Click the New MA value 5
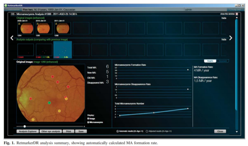 107,72
